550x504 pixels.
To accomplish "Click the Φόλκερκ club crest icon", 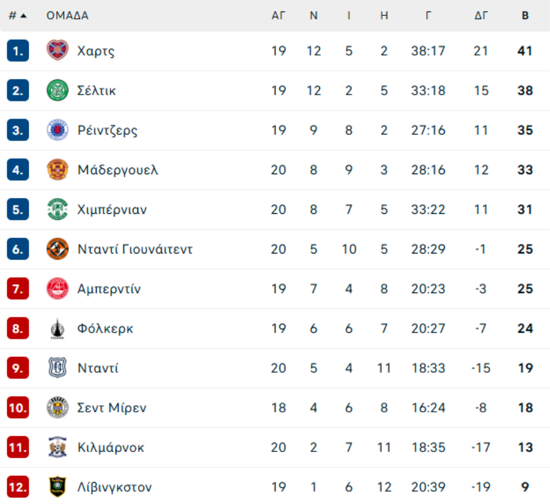I will click(57, 329).
